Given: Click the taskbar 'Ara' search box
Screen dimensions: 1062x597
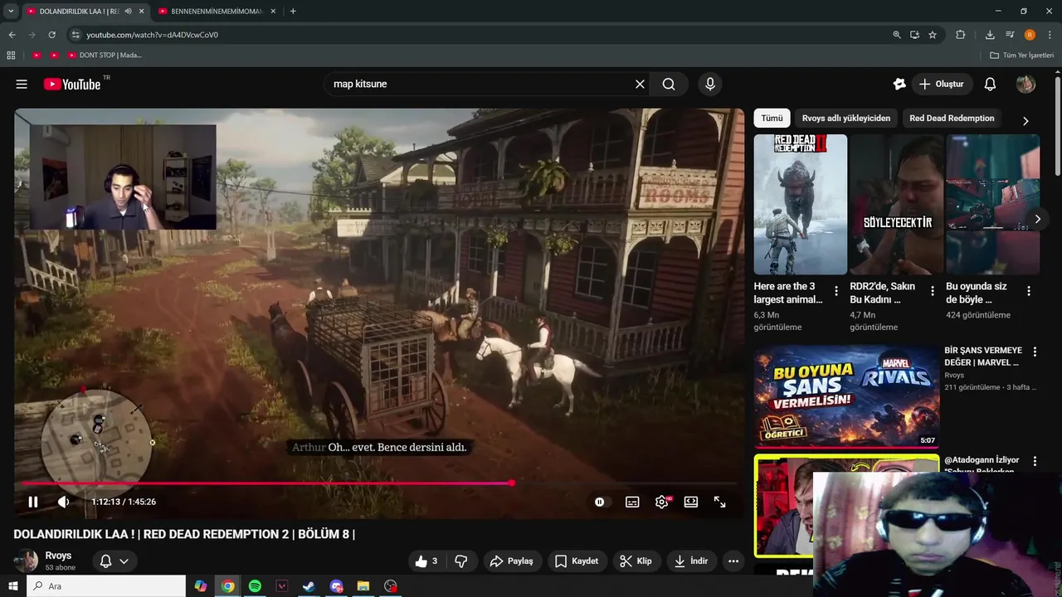Looking at the screenshot, I should pyautogui.click(x=106, y=586).
